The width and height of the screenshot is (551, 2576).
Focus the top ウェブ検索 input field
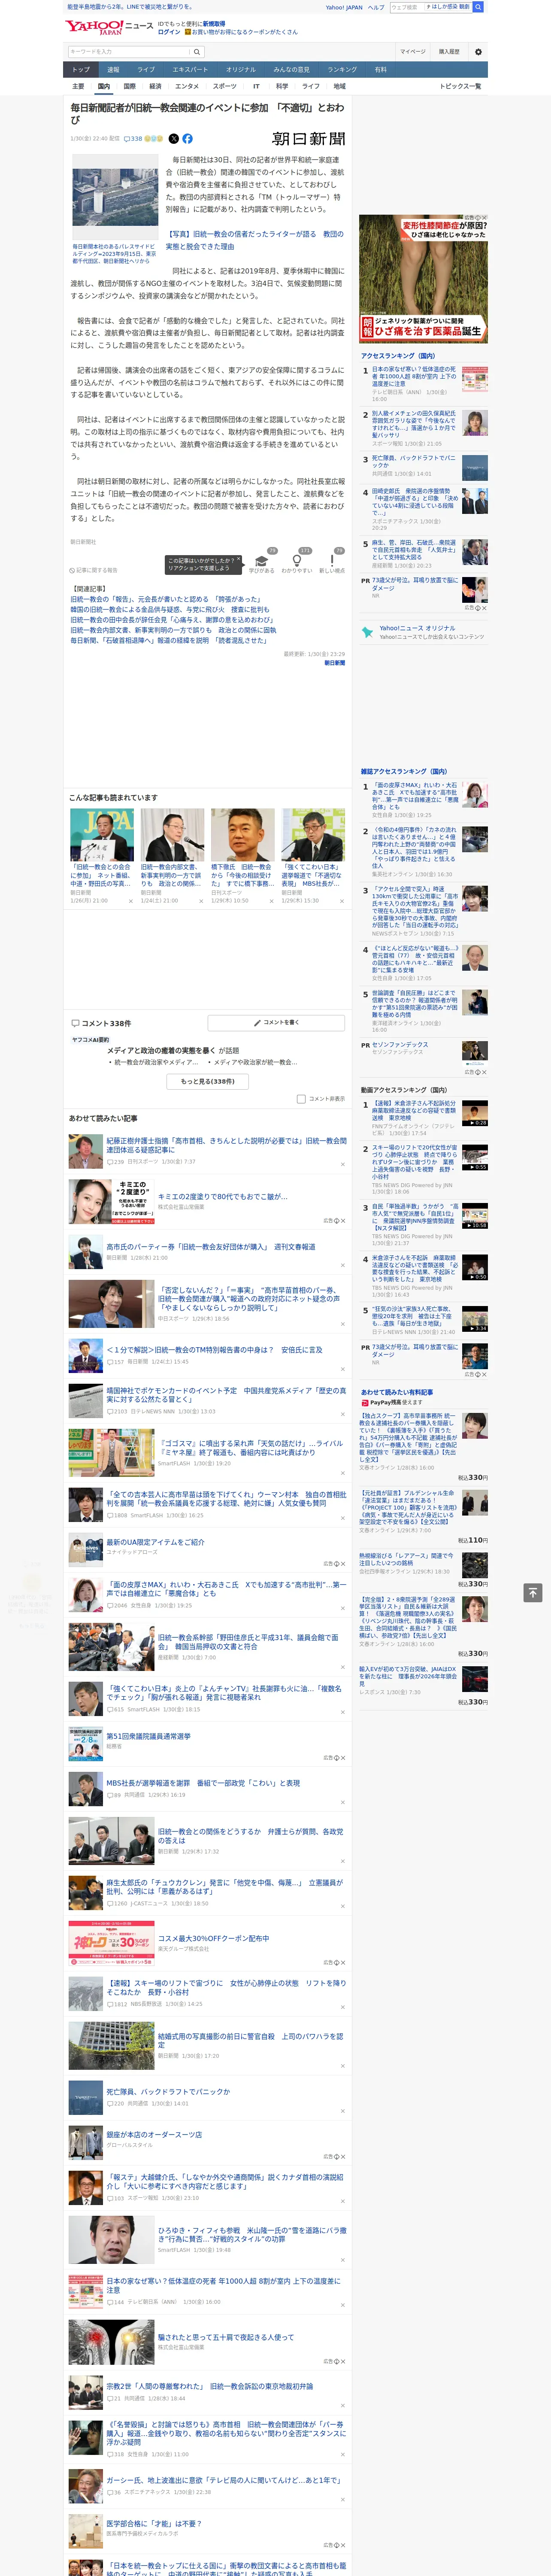tap(430, 7)
